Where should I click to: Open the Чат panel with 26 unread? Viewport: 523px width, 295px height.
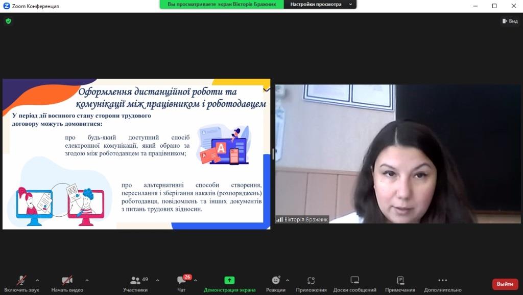pos(182,284)
